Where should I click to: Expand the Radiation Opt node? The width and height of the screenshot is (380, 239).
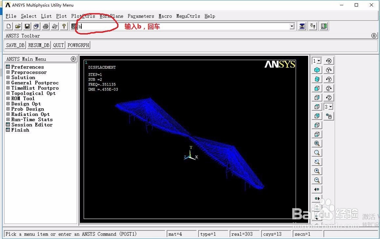8,114
